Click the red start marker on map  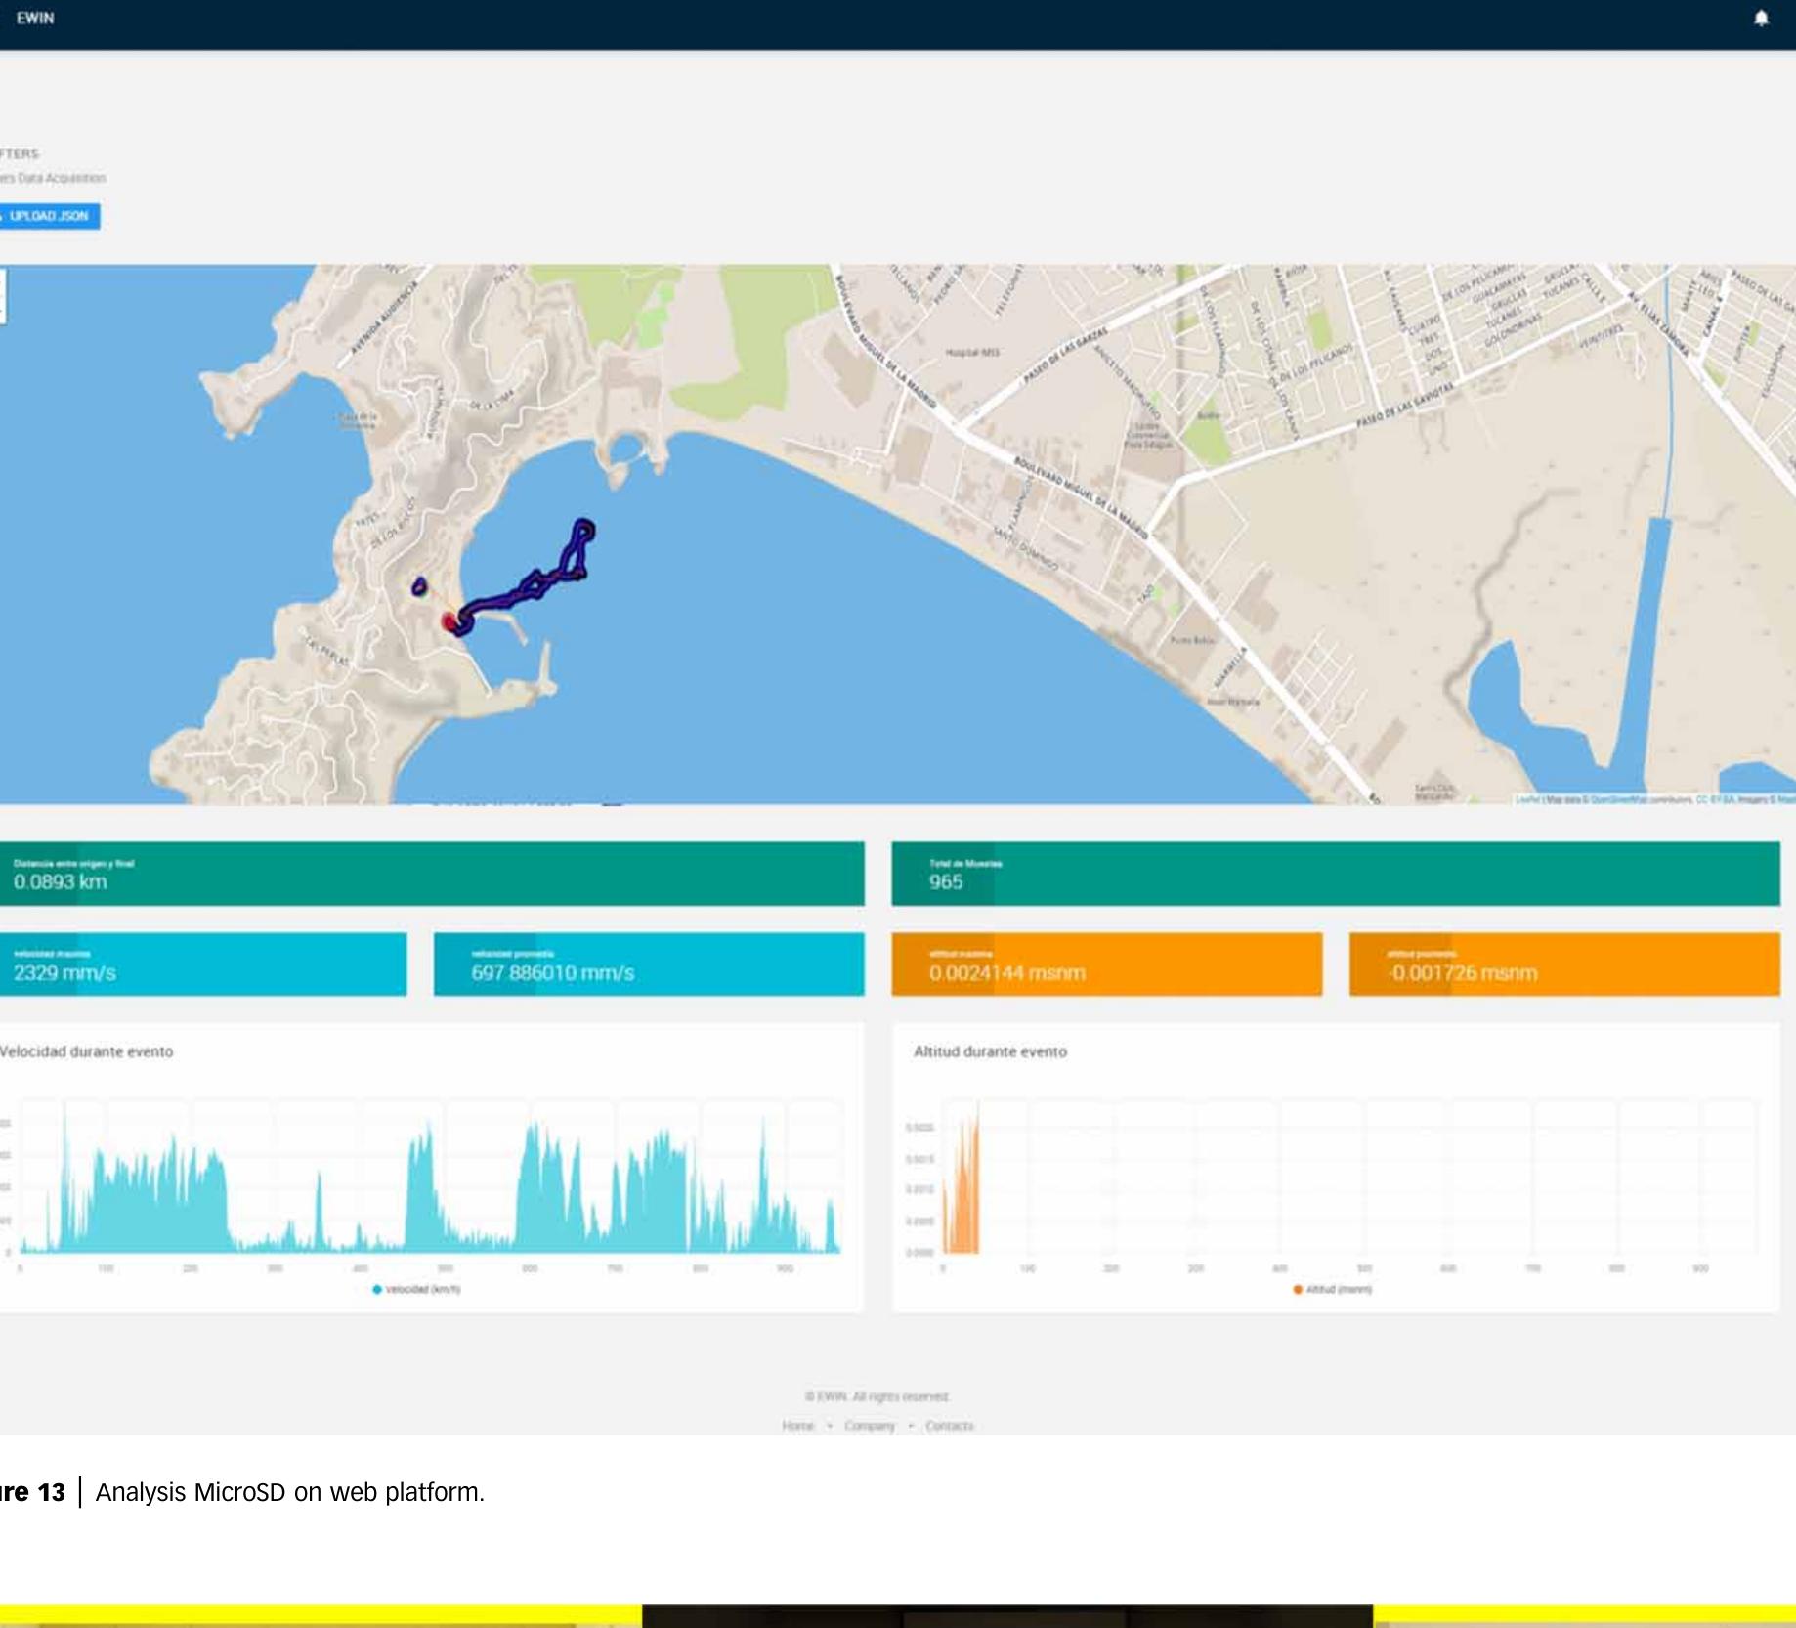pyautogui.click(x=449, y=622)
